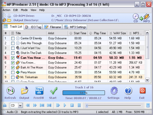
Task: Click the CD to MP3 mode icon
Action: 141,18
